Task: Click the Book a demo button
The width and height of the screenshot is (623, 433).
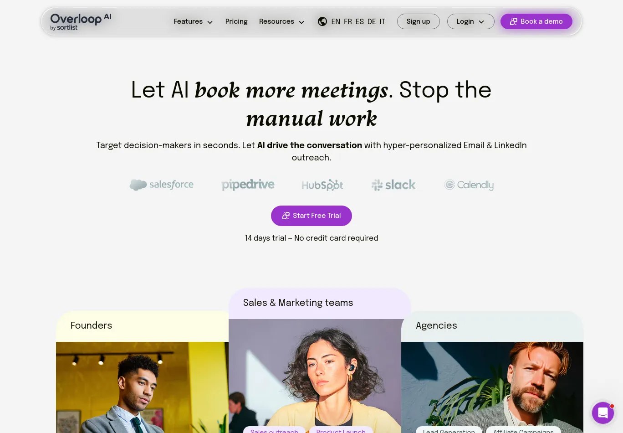Action: (536, 21)
